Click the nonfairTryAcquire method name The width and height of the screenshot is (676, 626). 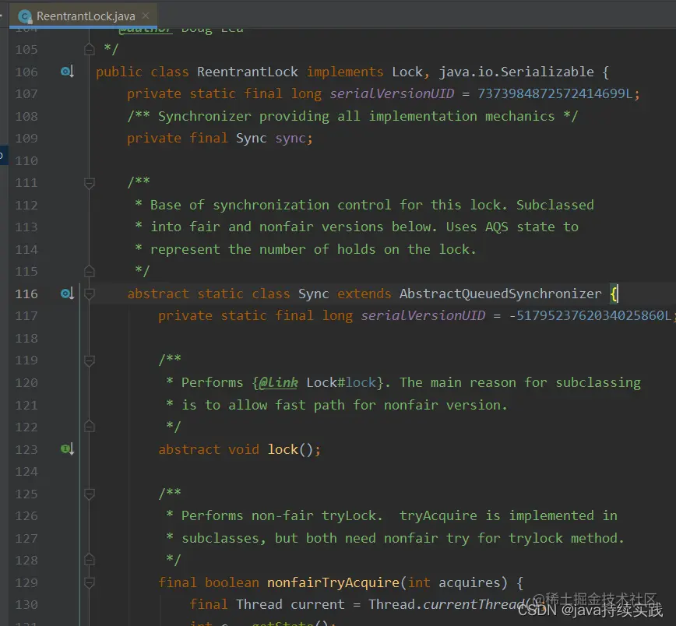(x=333, y=582)
